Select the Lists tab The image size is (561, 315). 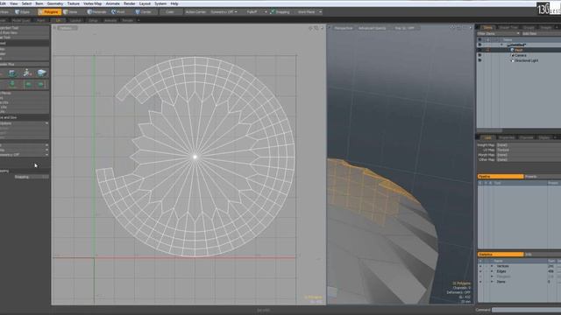tap(487, 137)
